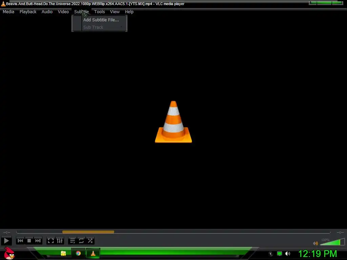The height and width of the screenshot is (260, 347).
Task: Open the Media menu
Action: coord(8,12)
